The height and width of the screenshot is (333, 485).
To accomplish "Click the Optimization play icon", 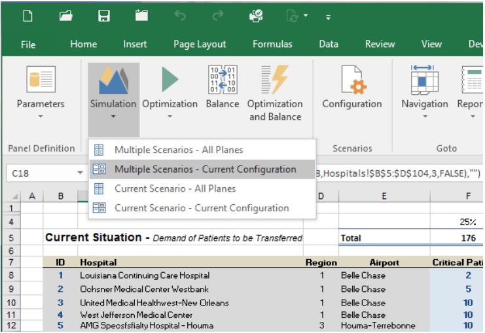I will click(x=170, y=80).
